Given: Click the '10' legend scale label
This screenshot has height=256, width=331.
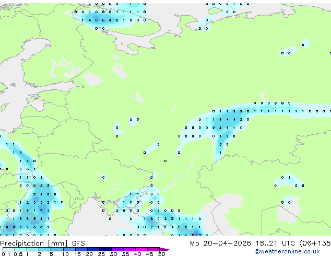Looking at the screenshot, I should click(65, 254).
